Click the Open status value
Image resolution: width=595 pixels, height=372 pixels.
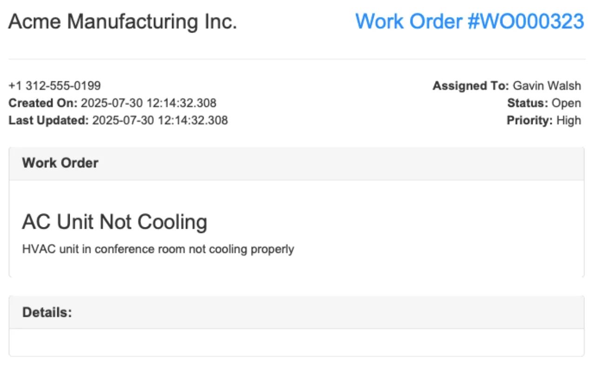pos(566,103)
